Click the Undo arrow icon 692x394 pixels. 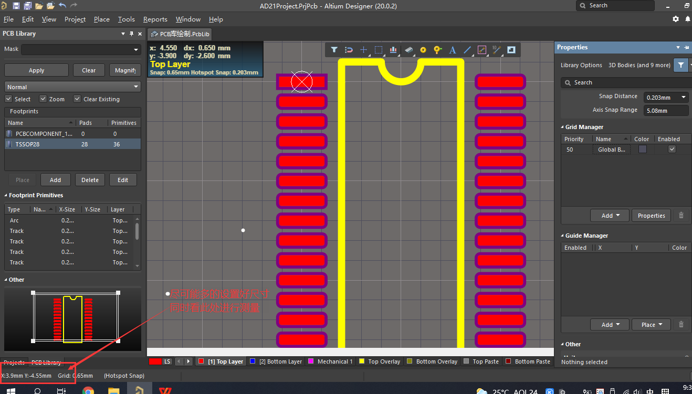point(62,6)
